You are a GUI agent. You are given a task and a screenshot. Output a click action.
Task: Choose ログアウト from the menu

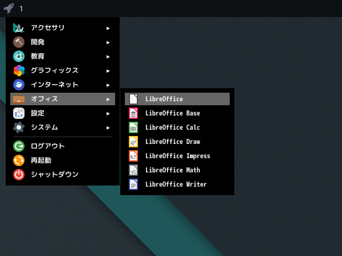tap(63, 146)
